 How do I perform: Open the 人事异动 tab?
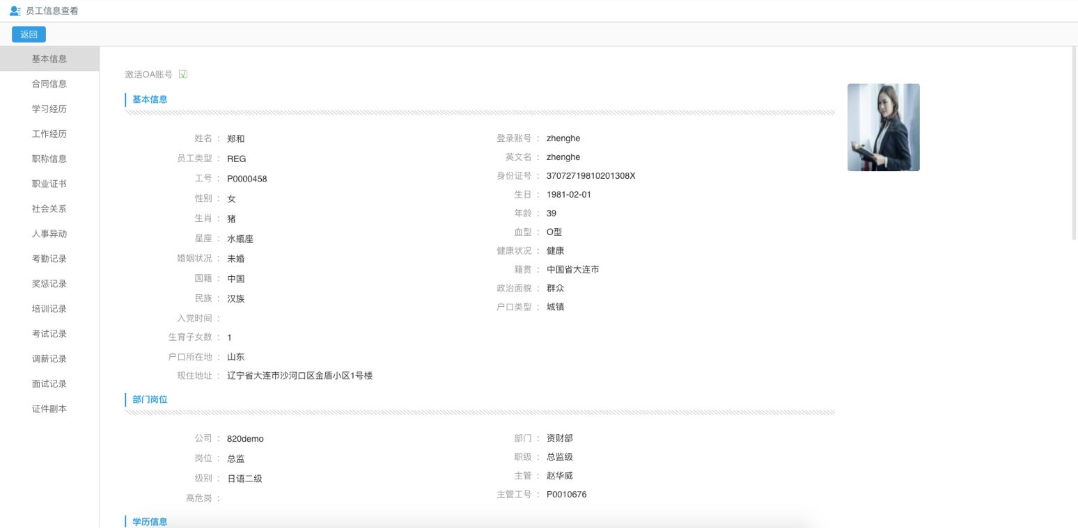[x=49, y=234]
